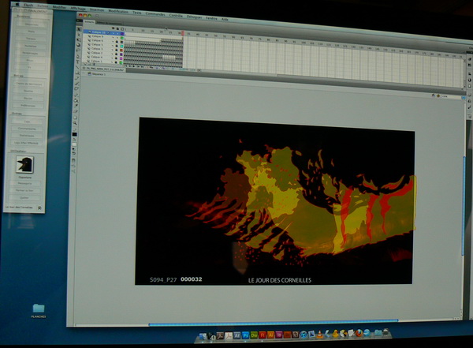Open the Commandes menu
Image resolution: width=473 pixels, height=348 pixels.
point(155,14)
